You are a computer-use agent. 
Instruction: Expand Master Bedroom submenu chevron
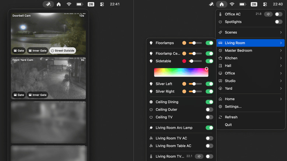point(281,50)
